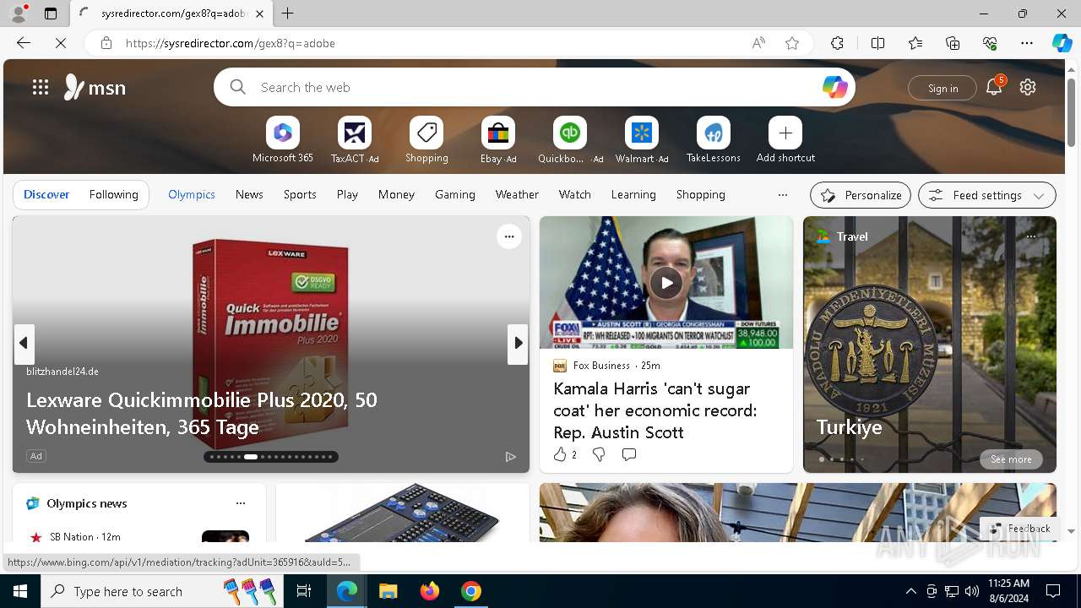Dislike the Kamala Harris article
The image size is (1081, 608).
pyautogui.click(x=599, y=454)
